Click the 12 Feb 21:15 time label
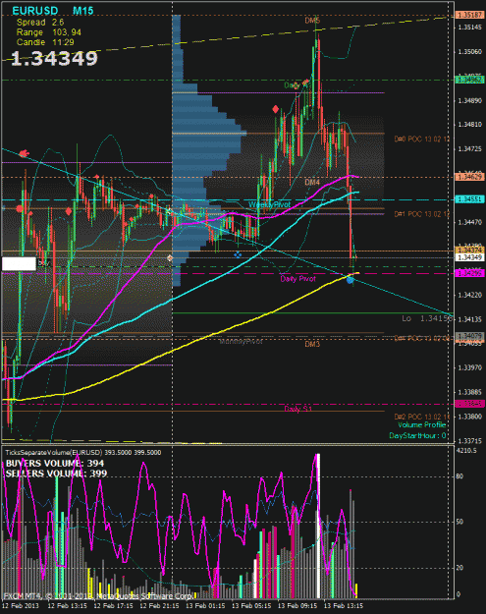The image size is (486, 614). click(x=159, y=606)
